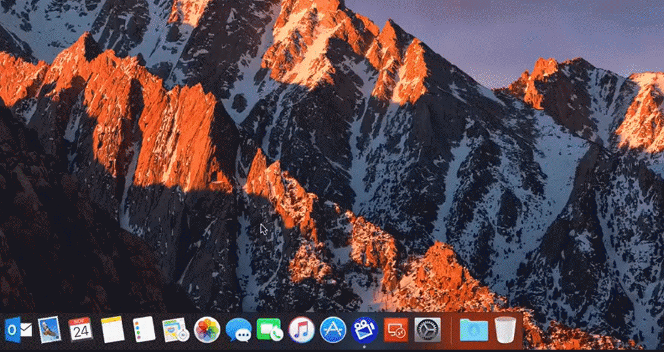Image resolution: width=664 pixels, height=352 pixels.
Task: Click the dock divider line before the folder
Action: 451,329
